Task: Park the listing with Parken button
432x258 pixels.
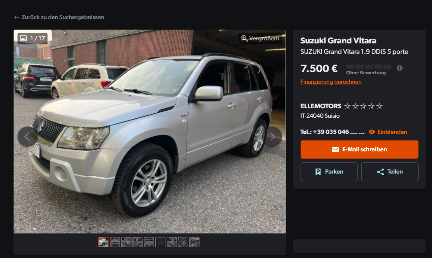Action: coord(329,172)
